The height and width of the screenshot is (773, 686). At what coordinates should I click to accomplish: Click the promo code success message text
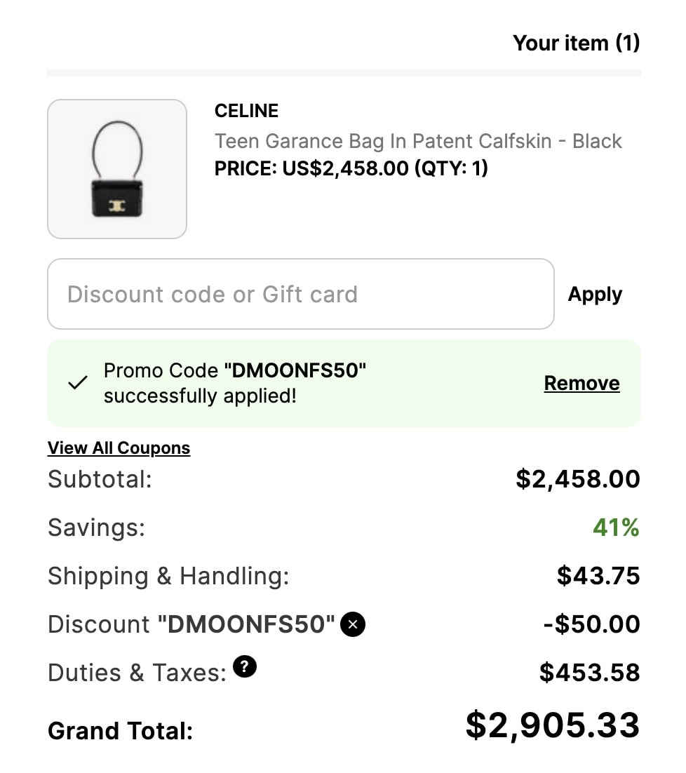tap(235, 383)
